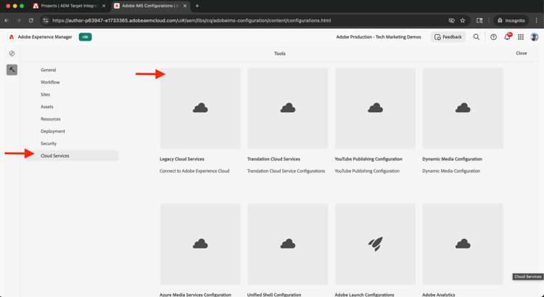Image resolution: width=544 pixels, height=297 pixels.
Task: Click the browser address bar URL
Action: point(191,20)
